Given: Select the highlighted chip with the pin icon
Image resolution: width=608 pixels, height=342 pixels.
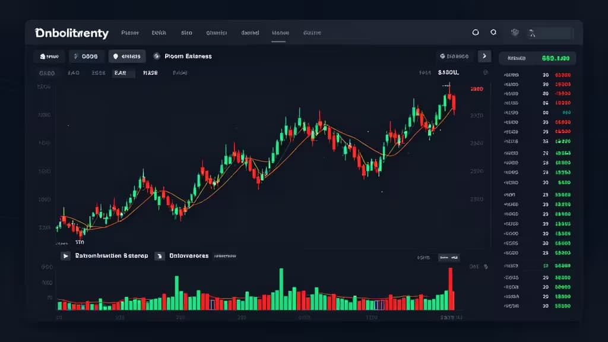Looking at the screenshot, I should click(127, 56).
